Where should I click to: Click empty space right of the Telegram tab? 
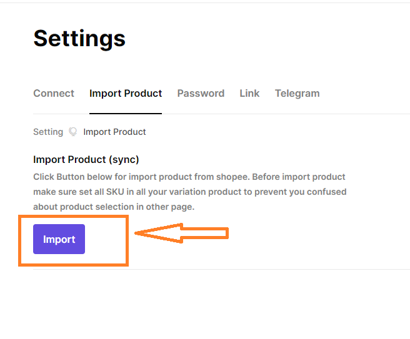tap(366, 93)
